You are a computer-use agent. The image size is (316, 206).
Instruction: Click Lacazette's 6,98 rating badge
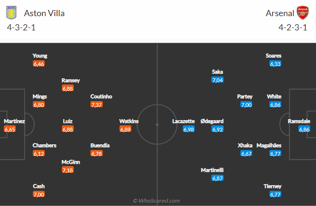188,129
